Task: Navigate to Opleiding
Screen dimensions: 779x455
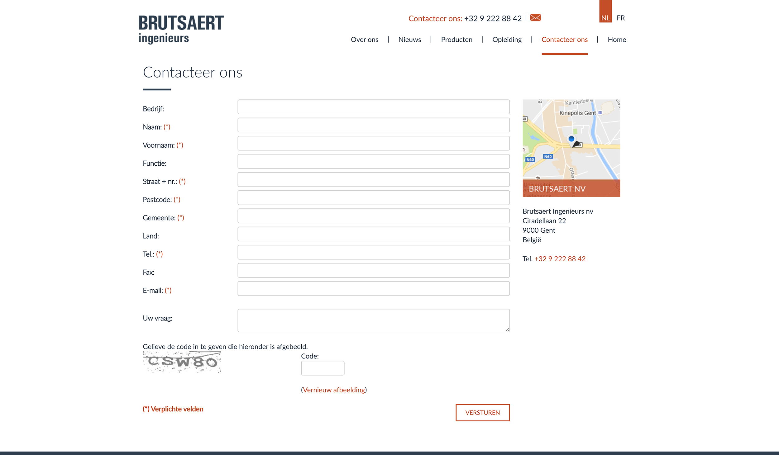Action: tap(507, 40)
